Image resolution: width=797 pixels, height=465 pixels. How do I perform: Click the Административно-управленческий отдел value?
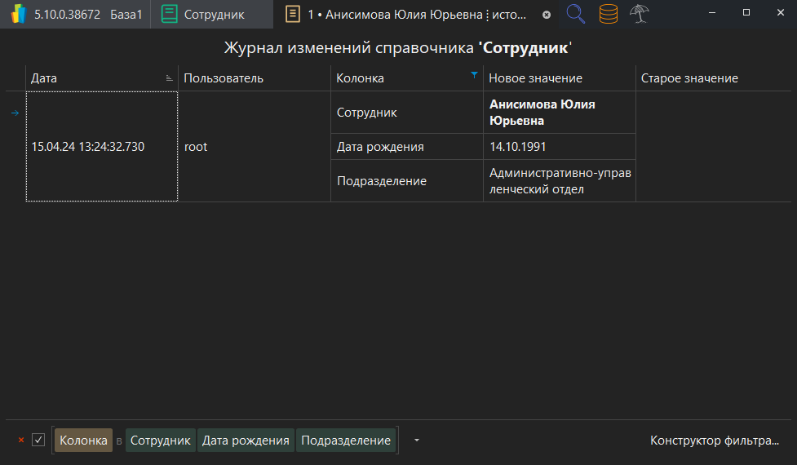(x=560, y=181)
